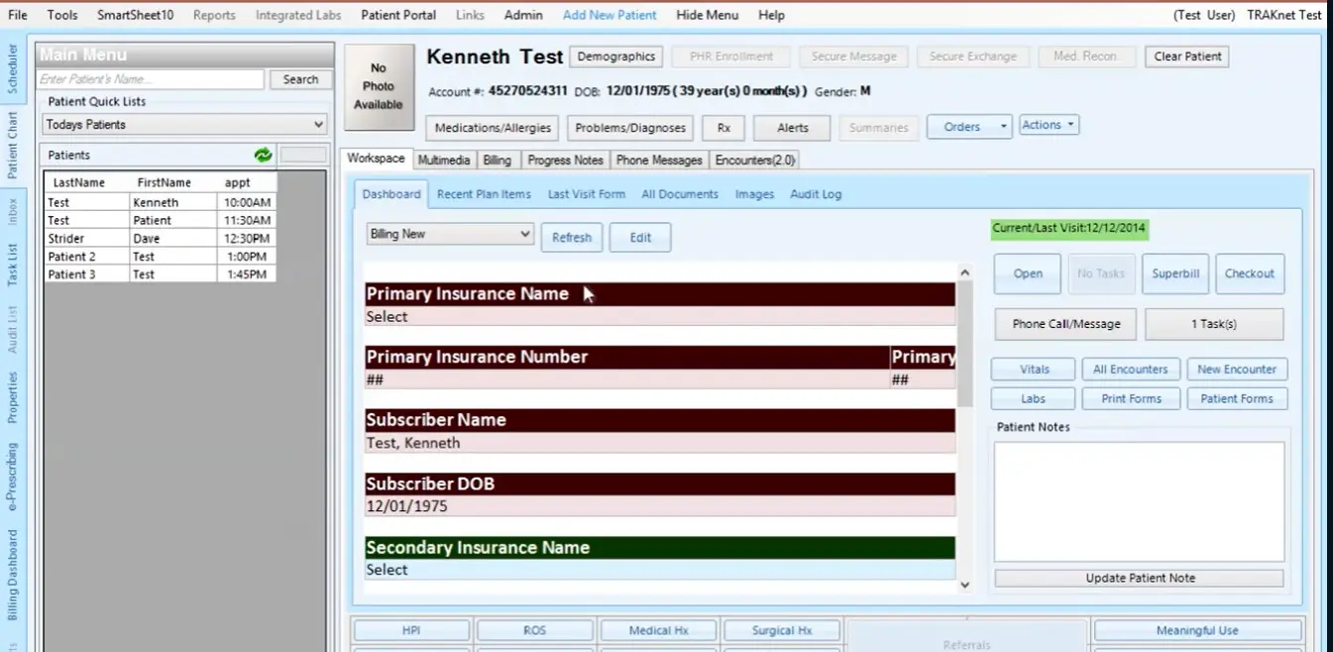Switch to the Progress Notes tab
Screen dimensions: 1333x652
point(565,160)
